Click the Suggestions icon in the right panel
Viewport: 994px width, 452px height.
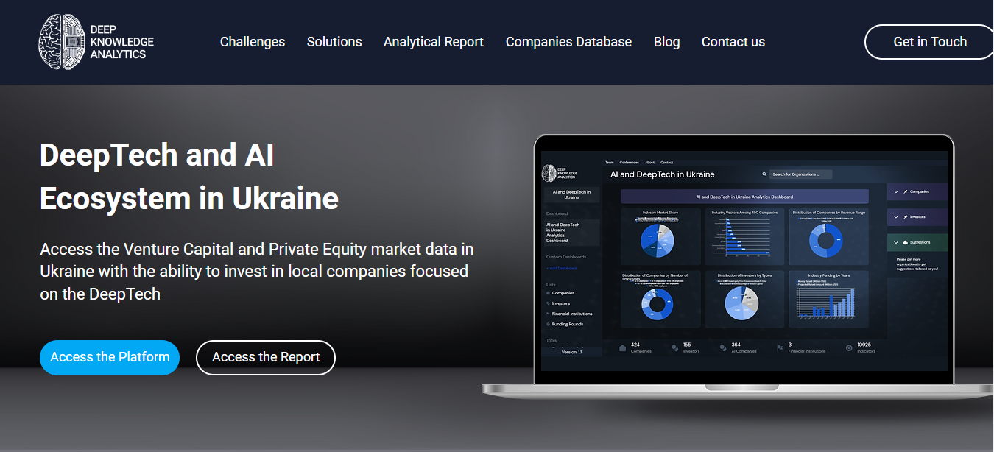coord(905,242)
